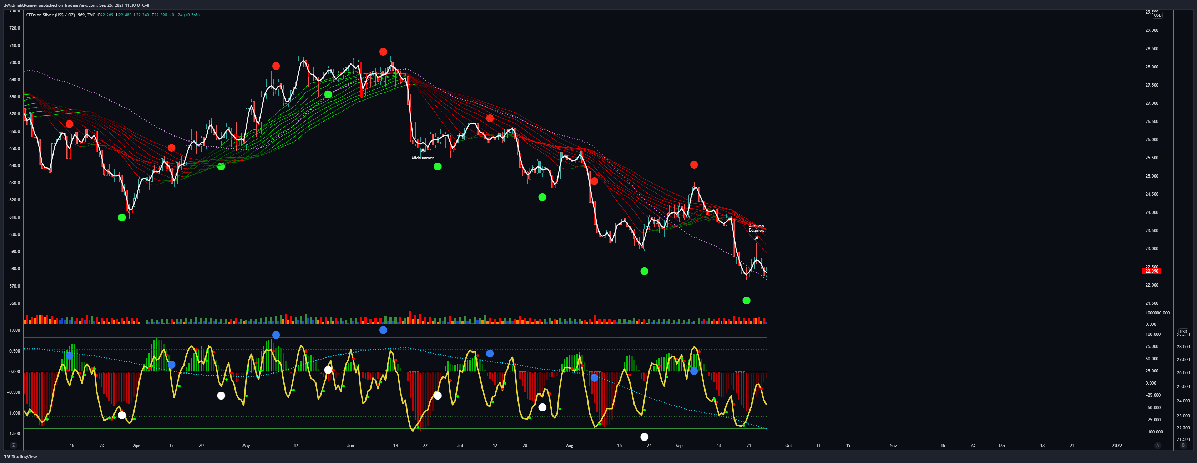Open the USD currency selector on indicator pane axis
The width and height of the screenshot is (1197, 463).
tap(1183, 332)
